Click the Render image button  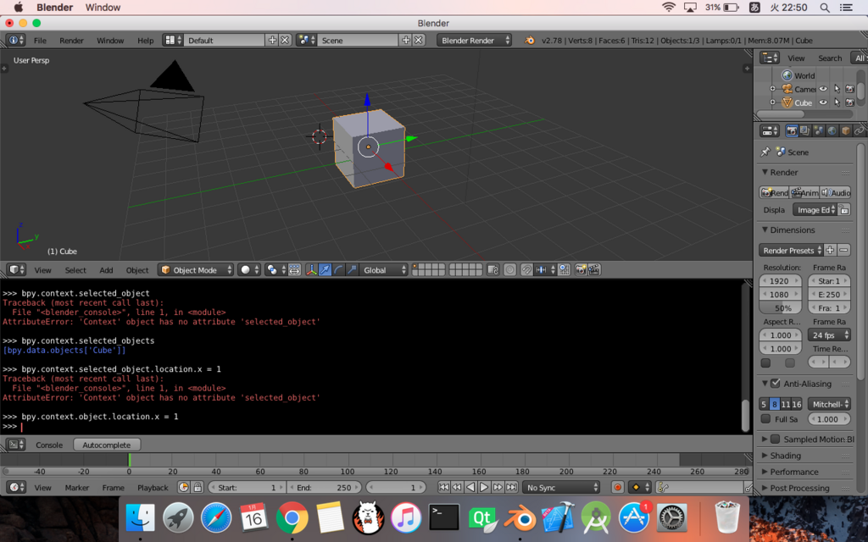point(774,192)
